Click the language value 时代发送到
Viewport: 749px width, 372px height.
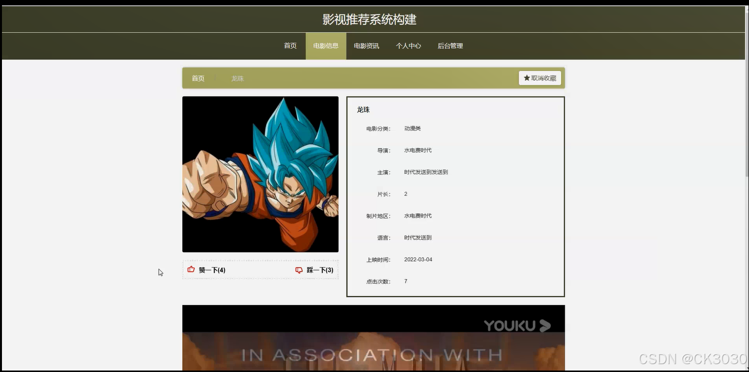(418, 238)
